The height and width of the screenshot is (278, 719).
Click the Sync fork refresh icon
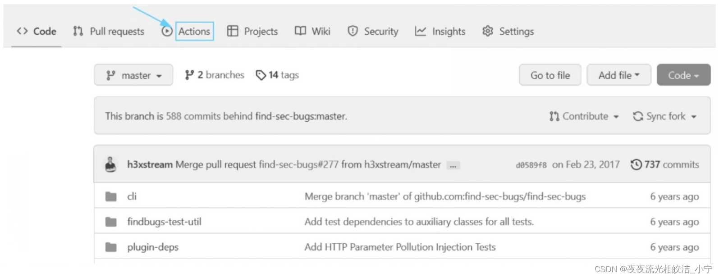click(x=638, y=116)
